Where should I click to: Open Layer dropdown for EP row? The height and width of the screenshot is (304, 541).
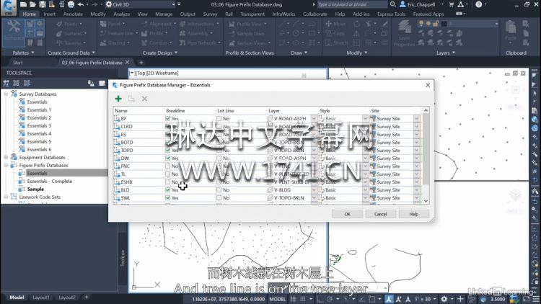314,119
